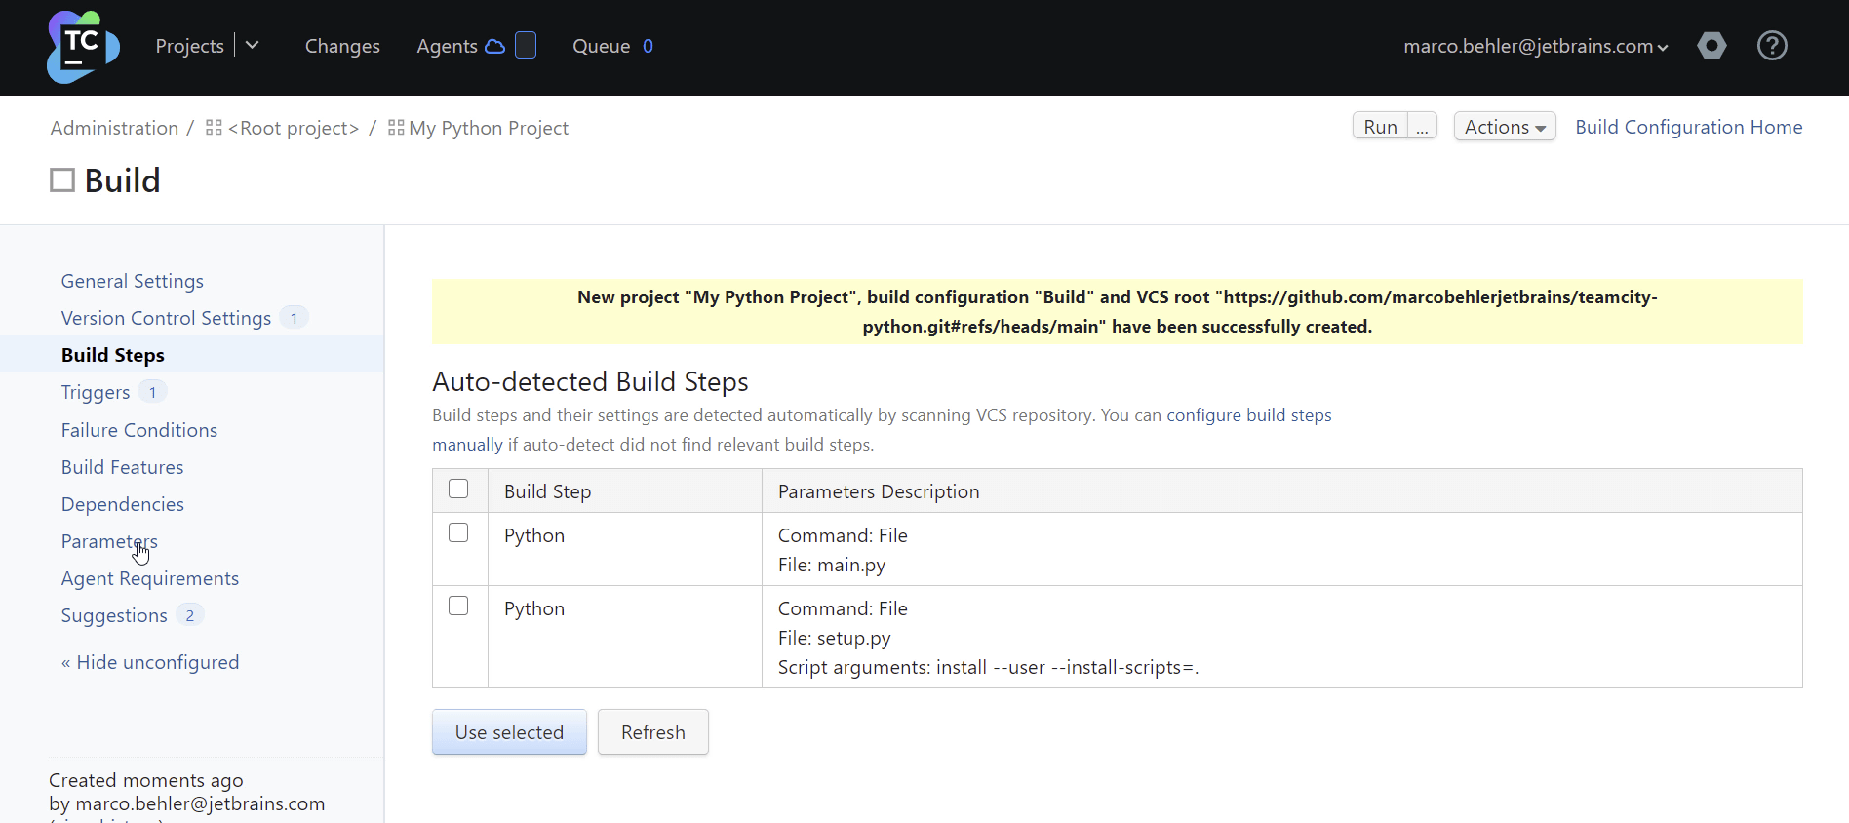
Task: Check the setup.py Python build step
Action: (458, 607)
